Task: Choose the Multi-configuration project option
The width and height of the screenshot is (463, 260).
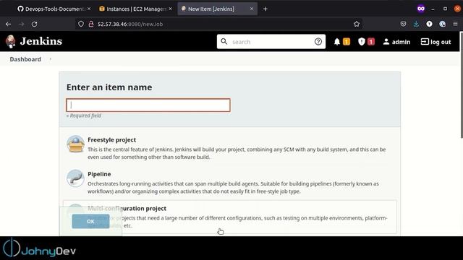Action: tap(230, 217)
